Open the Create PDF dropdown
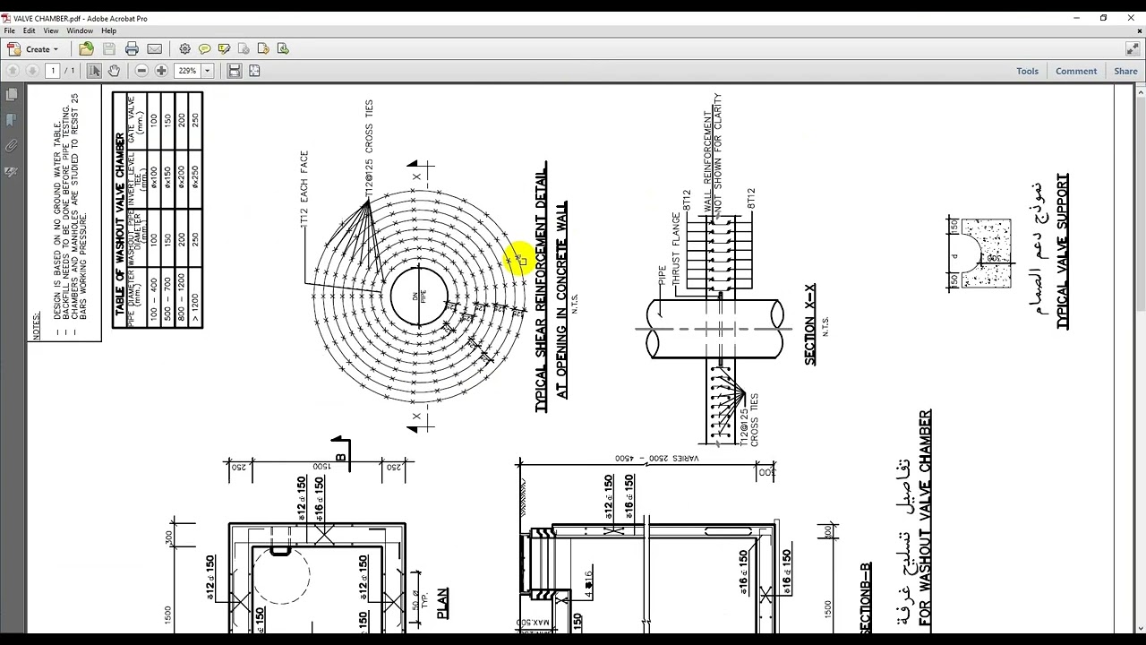The height and width of the screenshot is (645, 1146). [x=33, y=49]
